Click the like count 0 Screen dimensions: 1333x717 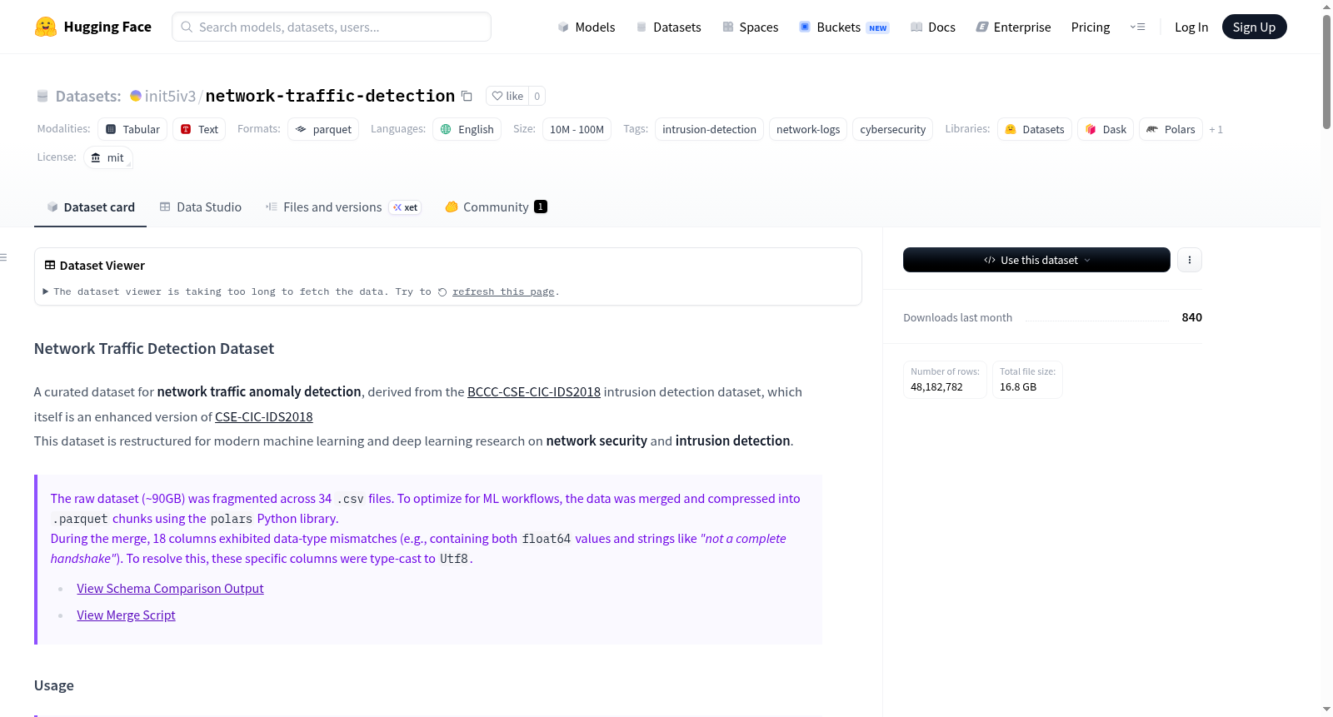[537, 96]
